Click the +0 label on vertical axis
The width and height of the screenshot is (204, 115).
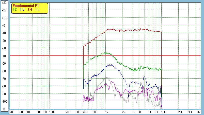tap(4, 26)
